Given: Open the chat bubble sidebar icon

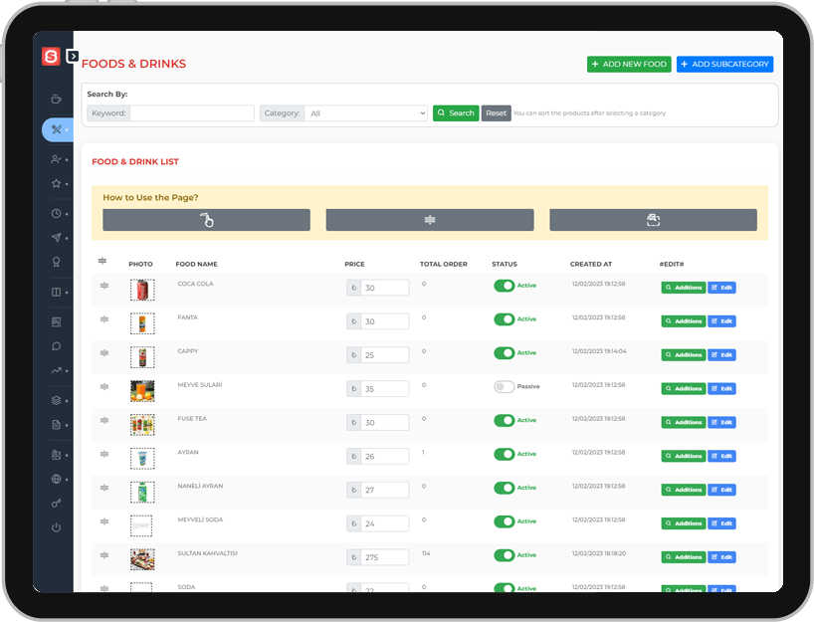Looking at the screenshot, I should (x=57, y=346).
